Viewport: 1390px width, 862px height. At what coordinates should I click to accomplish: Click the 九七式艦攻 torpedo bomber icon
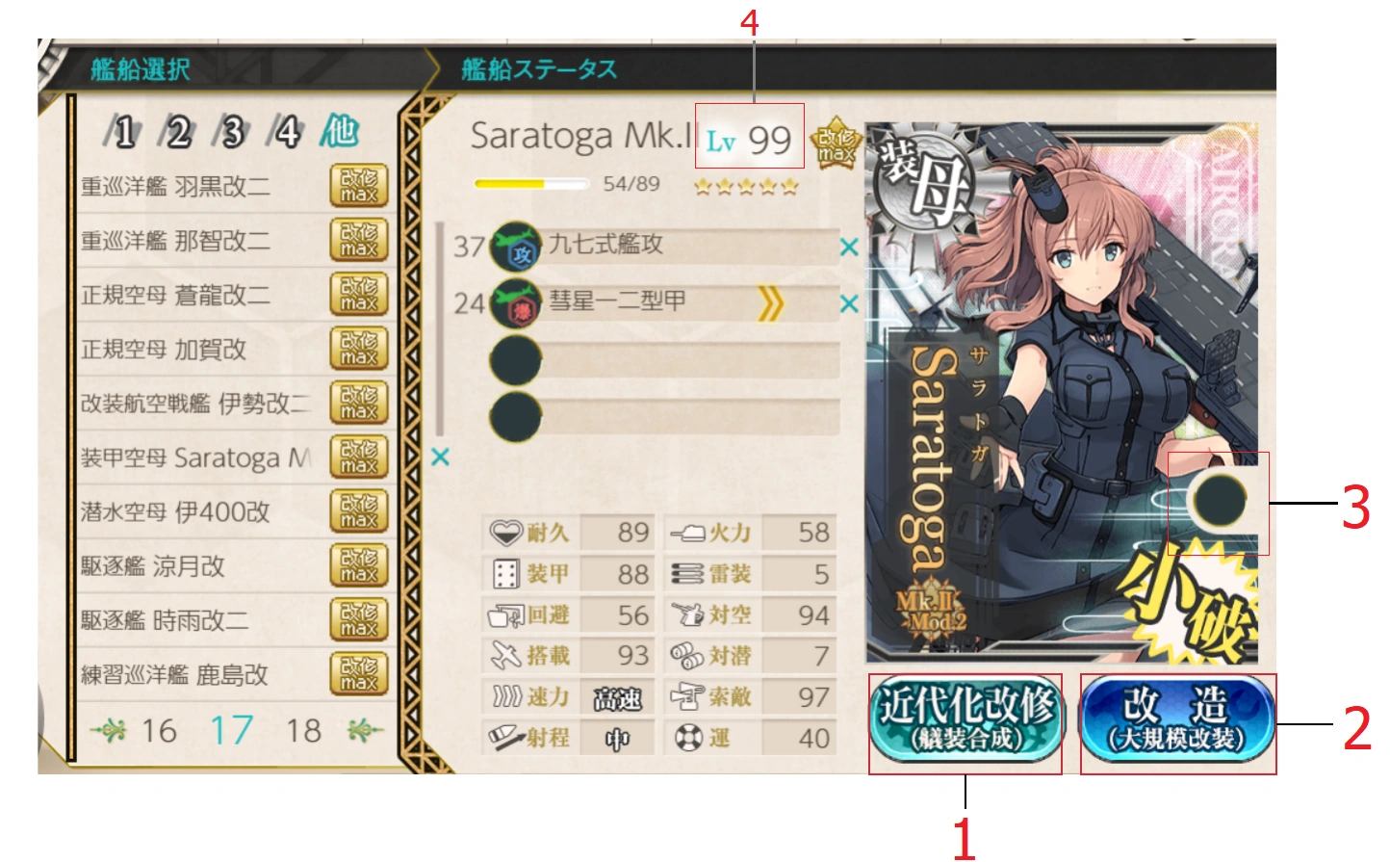tap(516, 248)
